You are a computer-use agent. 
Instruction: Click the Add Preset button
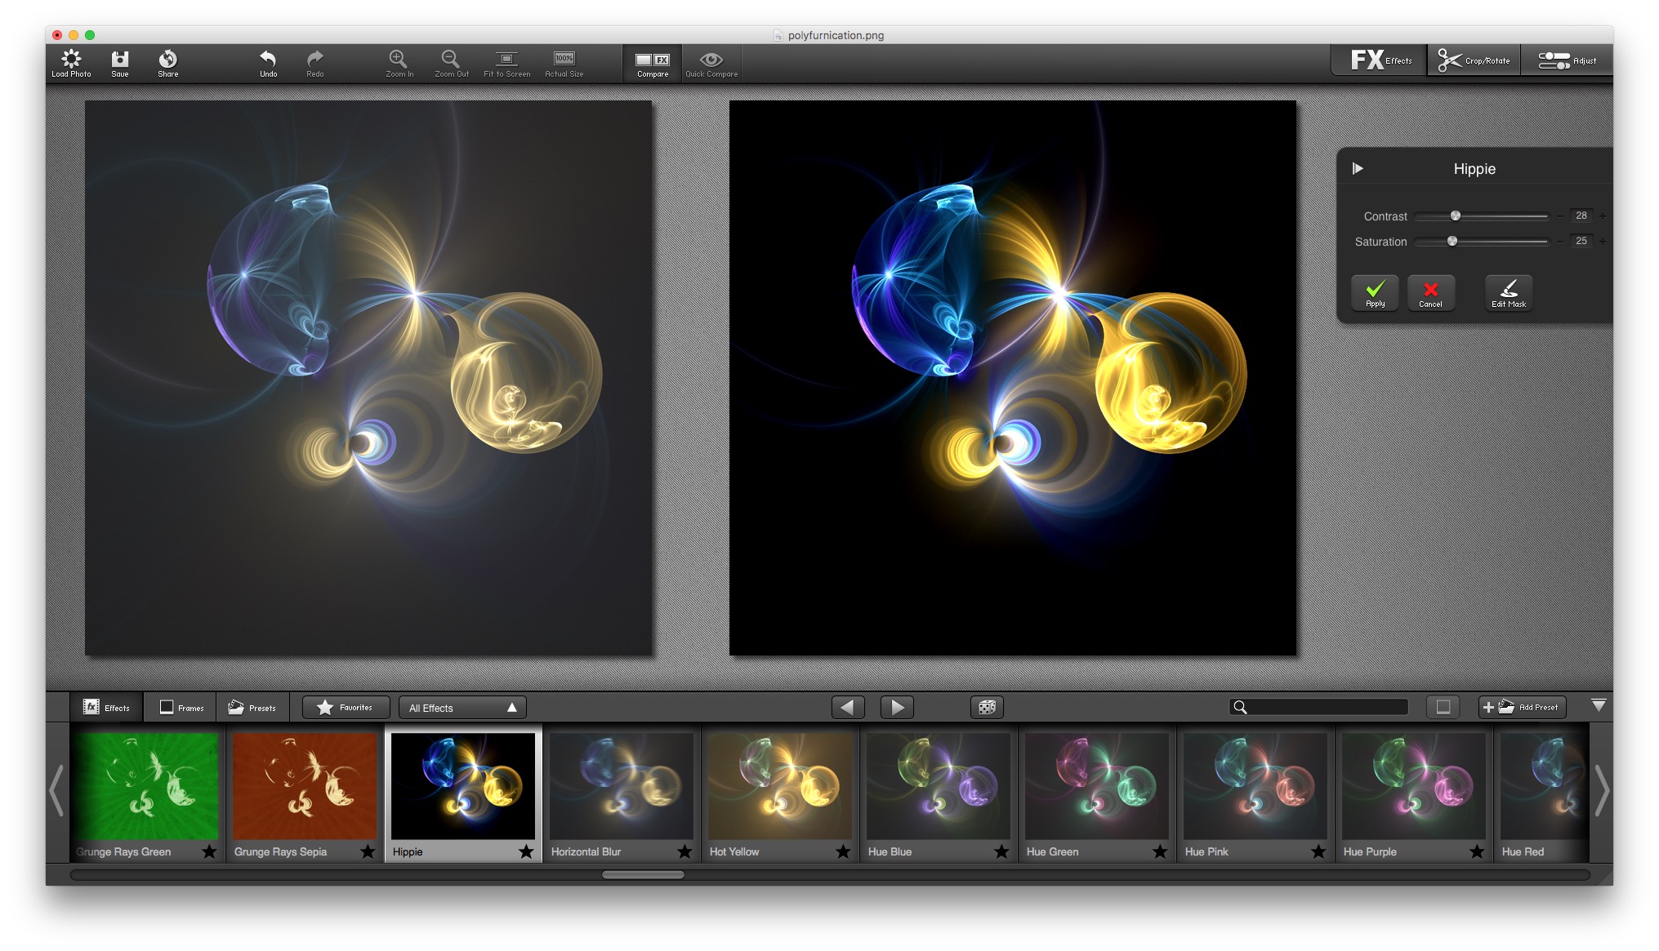(x=1521, y=707)
